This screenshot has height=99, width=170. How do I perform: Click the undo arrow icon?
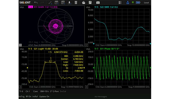pos(36,3)
